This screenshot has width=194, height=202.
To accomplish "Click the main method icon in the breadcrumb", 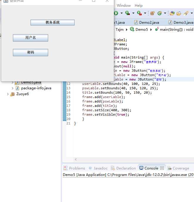I will (157, 29).
